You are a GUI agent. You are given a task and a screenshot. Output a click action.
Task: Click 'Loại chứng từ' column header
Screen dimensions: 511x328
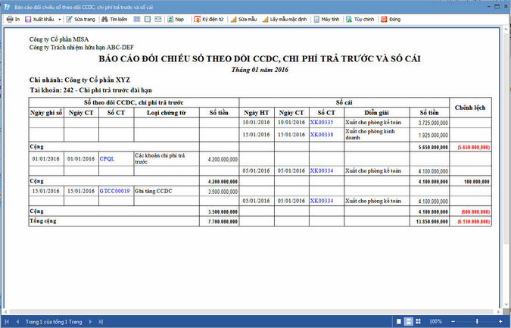pos(167,113)
